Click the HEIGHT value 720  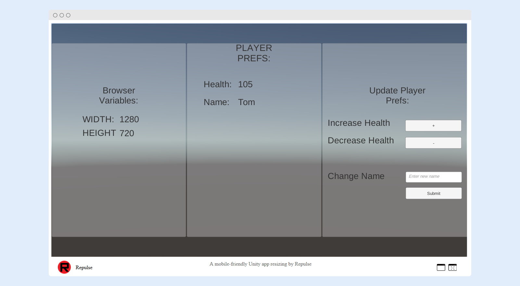pos(127,133)
